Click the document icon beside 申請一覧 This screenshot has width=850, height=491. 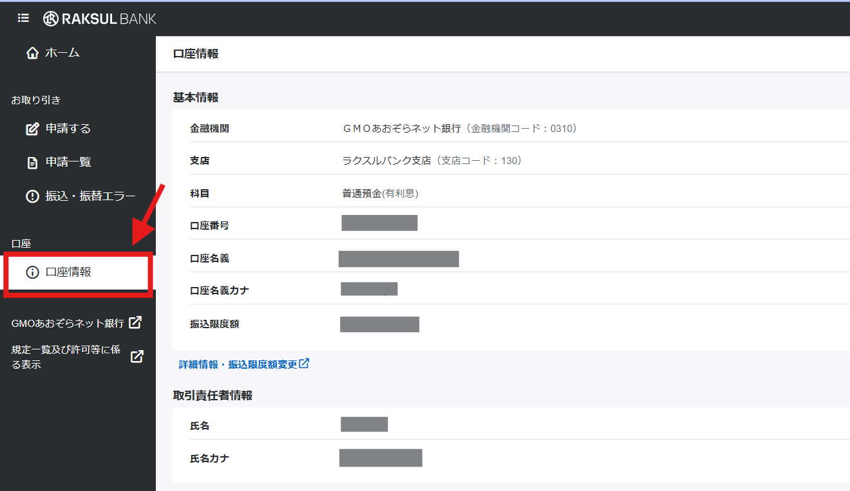[x=32, y=163]
